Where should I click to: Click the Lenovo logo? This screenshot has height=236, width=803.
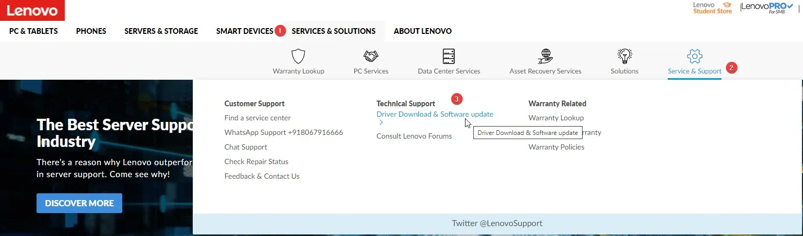(x=32, y=10)
